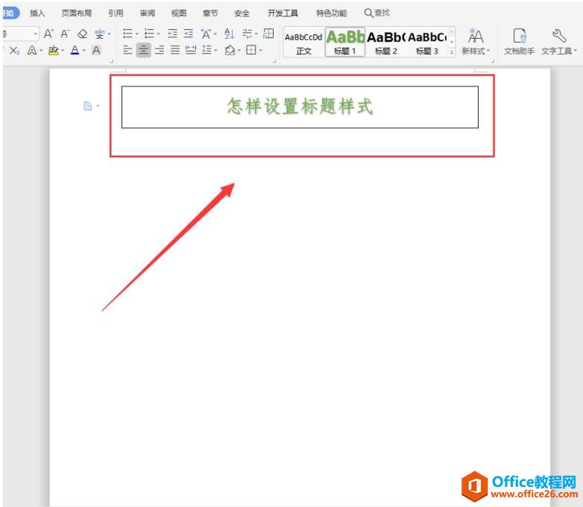Expand the bullet list style arrow
The image size is (583, 507).
(x=137, y=34)
